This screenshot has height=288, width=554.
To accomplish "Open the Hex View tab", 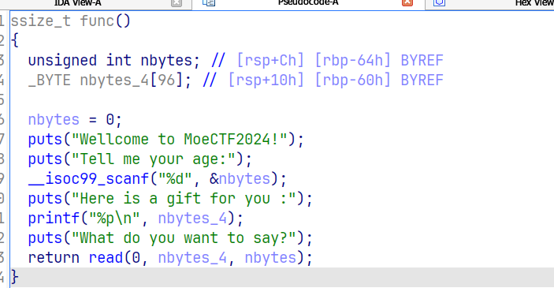I will (x=534, y=3).
